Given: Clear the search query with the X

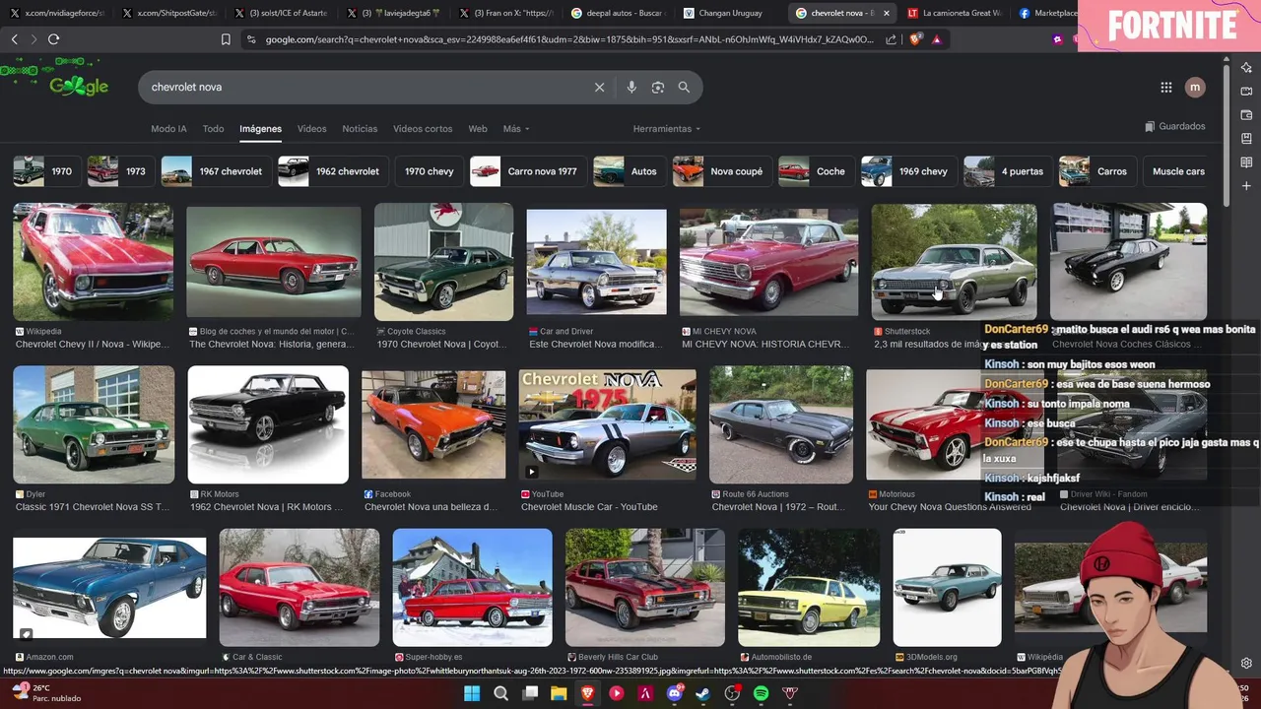Looking at the screenshot, I should click(599, 87).
